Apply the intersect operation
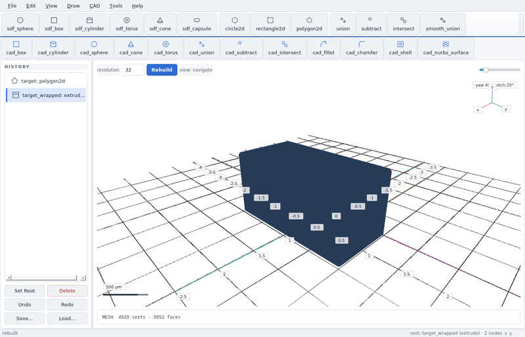 (403, 24)
